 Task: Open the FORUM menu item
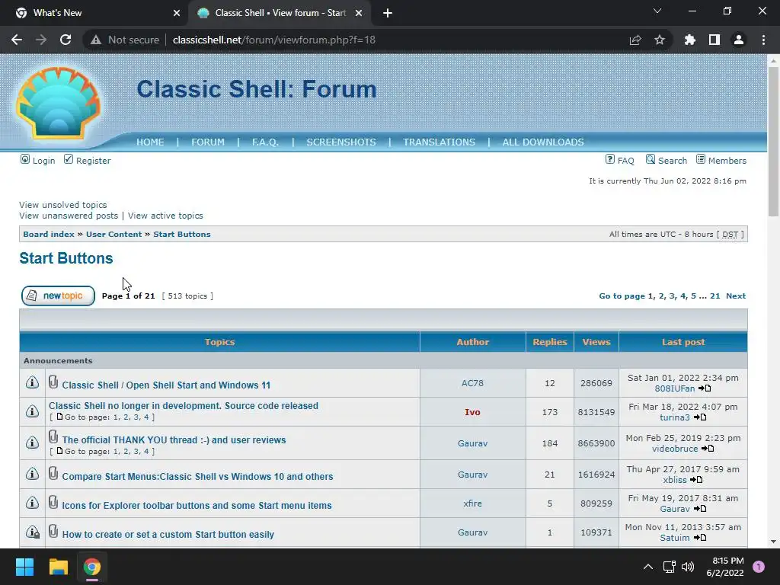[x=208, y=142]
